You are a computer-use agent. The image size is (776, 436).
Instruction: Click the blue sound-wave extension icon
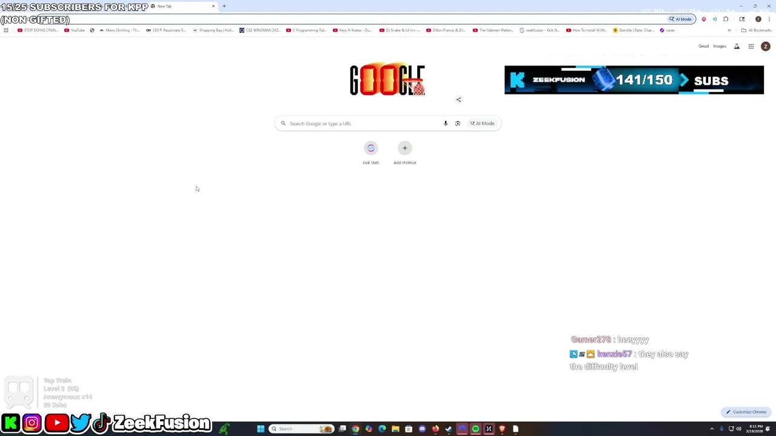pos(715,19)
